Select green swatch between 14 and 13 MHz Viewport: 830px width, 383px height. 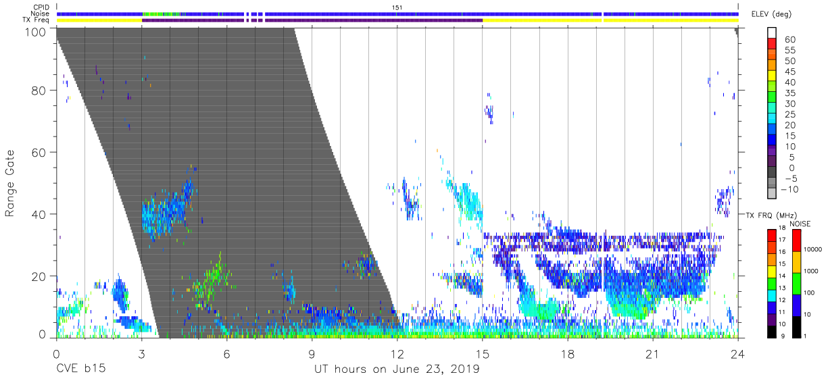pyautogui.click(x=771, y=284)
